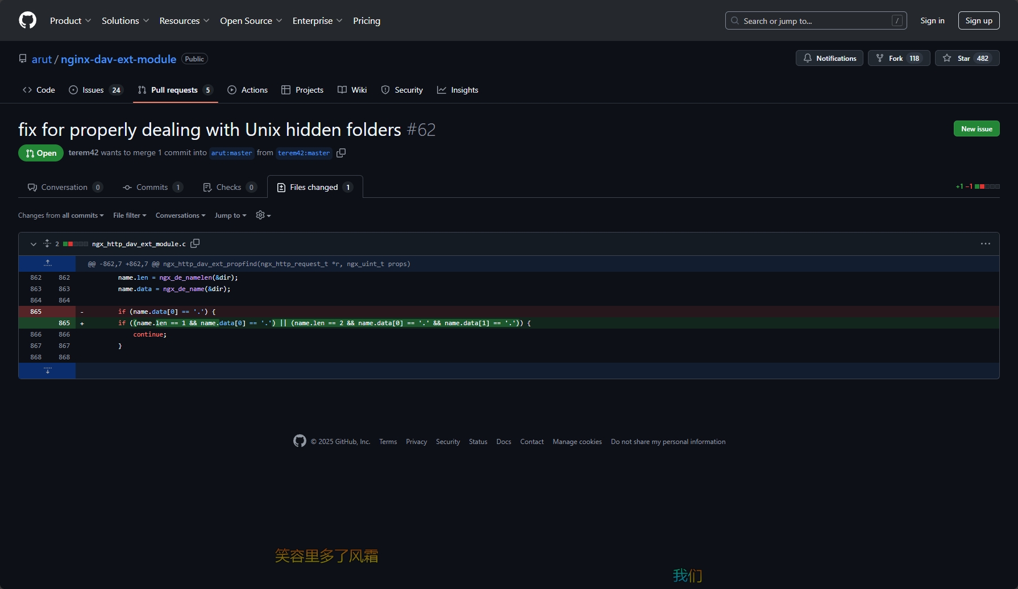Click the New issue button

[976, 129]
